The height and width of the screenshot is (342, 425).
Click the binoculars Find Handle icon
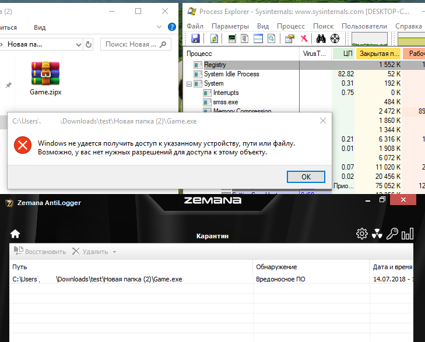click(x=321, y=38)
